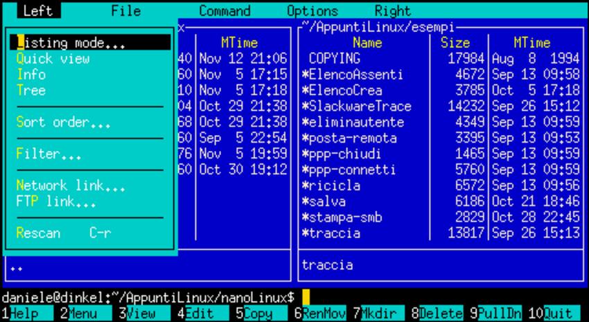Viewport: 589px width, 322px height.
Task: Open the Options menu
Action: click(x=313, y=11)
